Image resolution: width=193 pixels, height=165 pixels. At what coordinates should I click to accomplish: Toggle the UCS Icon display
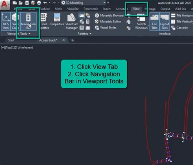coord(6,22)
